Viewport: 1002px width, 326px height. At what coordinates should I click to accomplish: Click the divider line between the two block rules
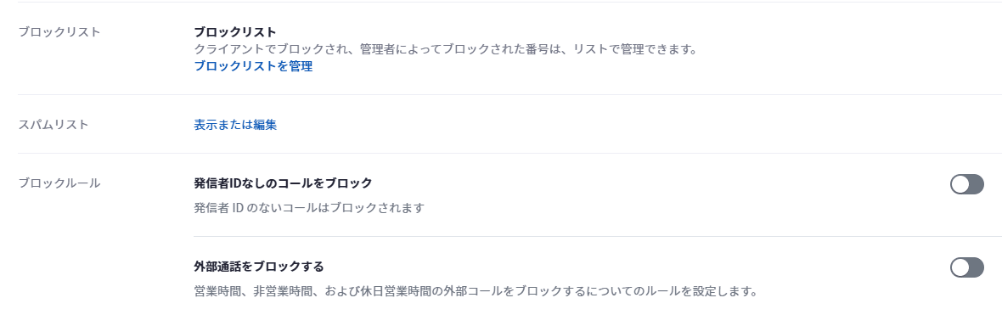point(598,237)
